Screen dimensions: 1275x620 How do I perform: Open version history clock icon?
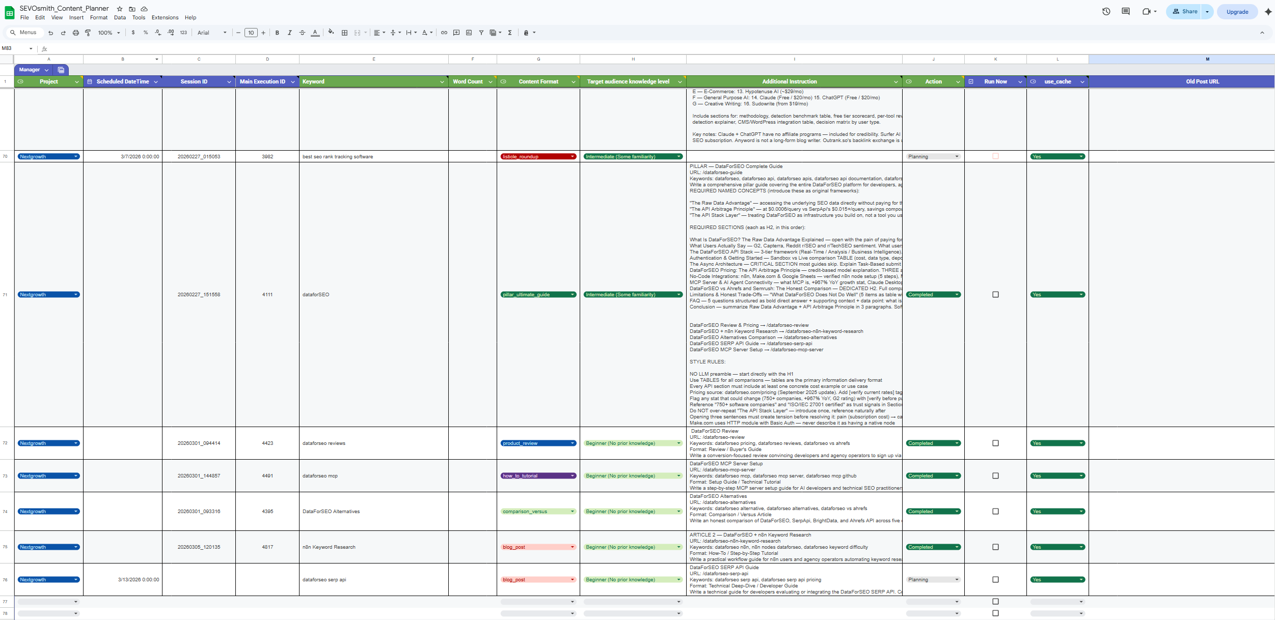point(1106,11)
